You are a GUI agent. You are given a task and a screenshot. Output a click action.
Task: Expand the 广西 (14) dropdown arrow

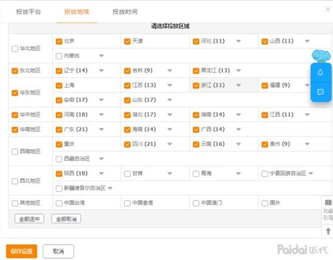[x=238, y=129]
